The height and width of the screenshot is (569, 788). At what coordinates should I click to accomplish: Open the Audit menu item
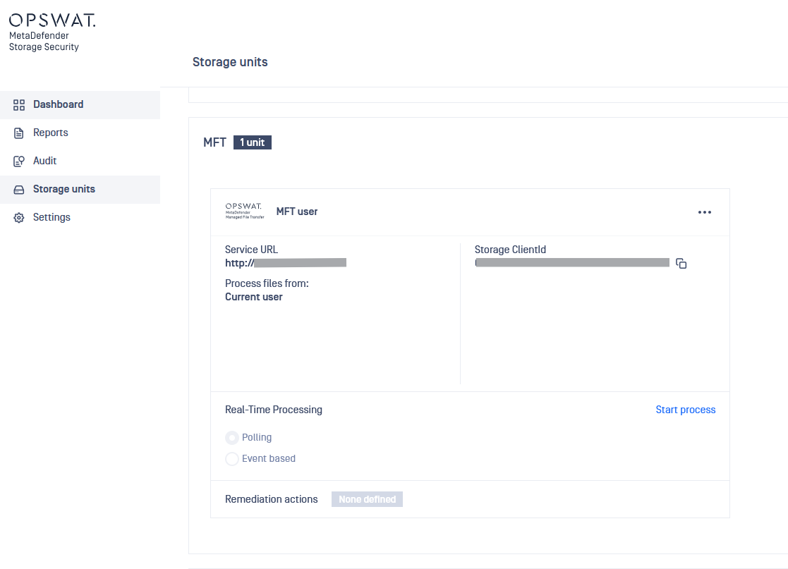[x=80, y=161]
